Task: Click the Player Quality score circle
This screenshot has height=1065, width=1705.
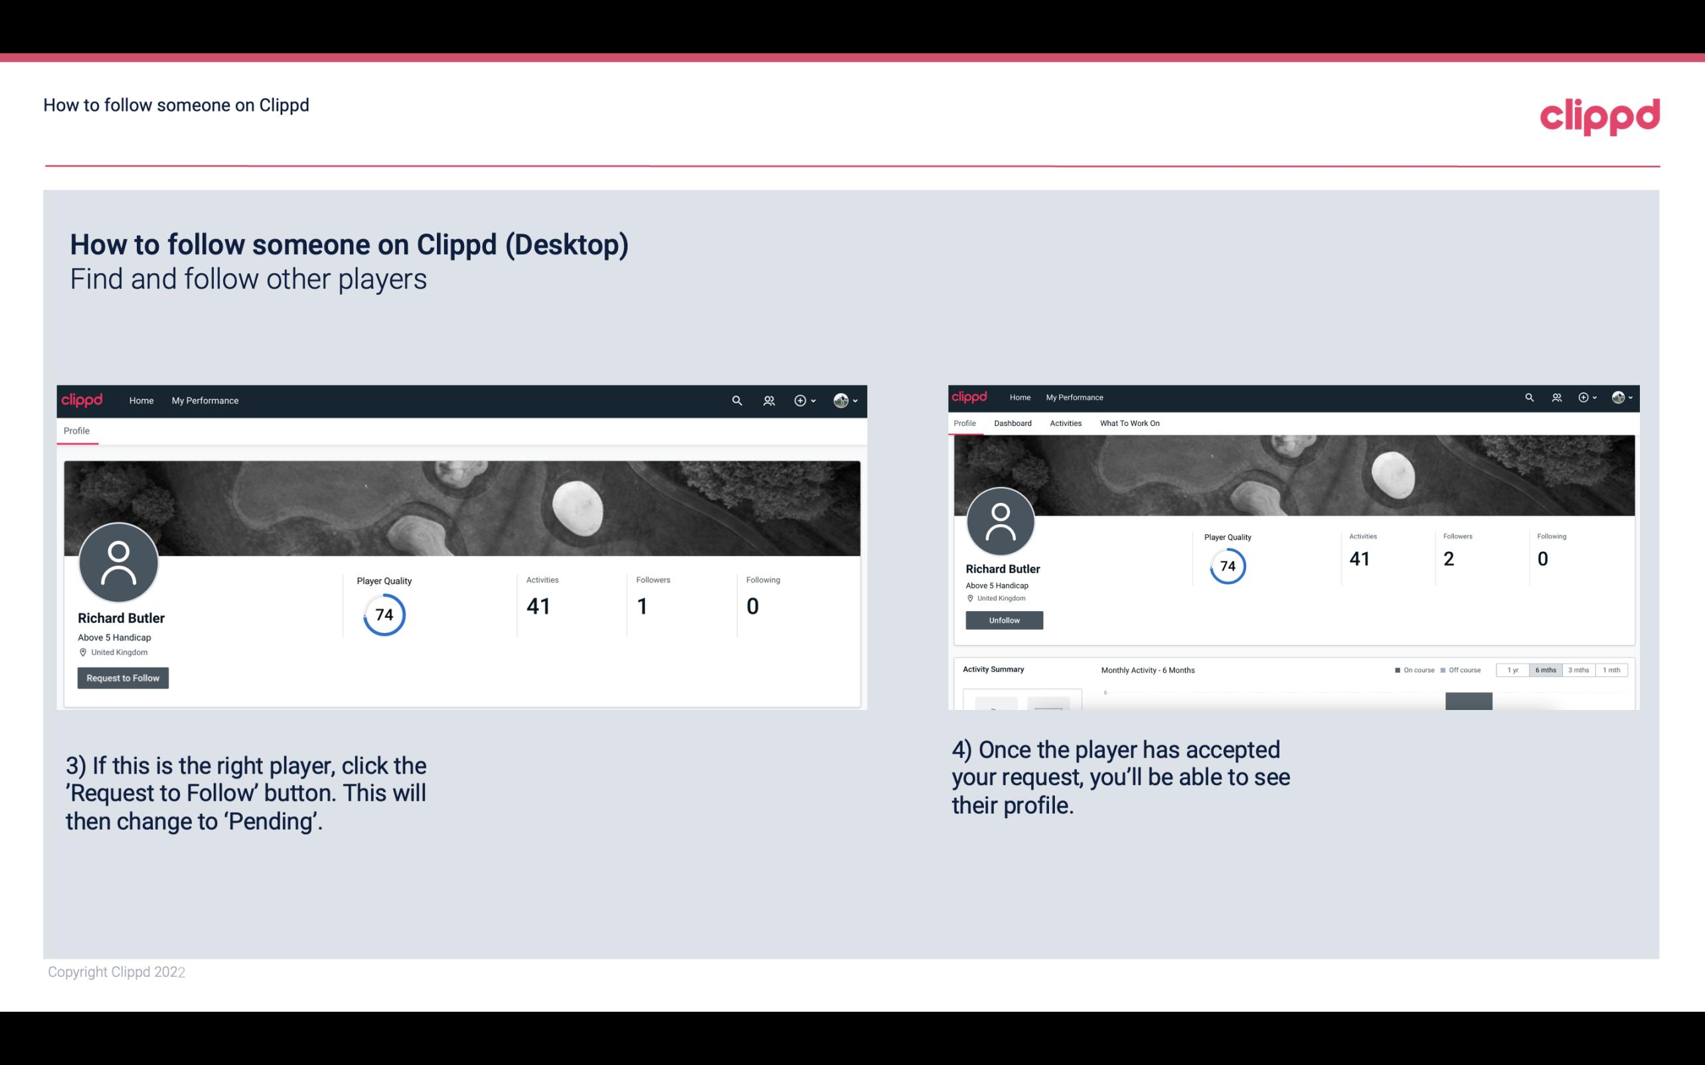Action: (x=383, y=614)
